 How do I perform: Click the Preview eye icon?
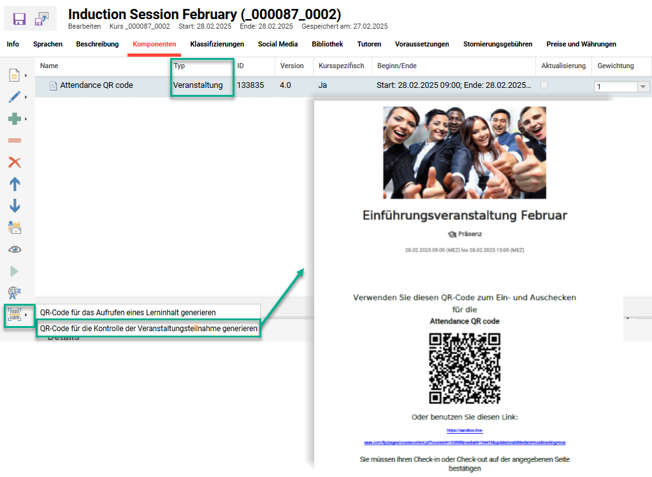click(x=15, y=249)
